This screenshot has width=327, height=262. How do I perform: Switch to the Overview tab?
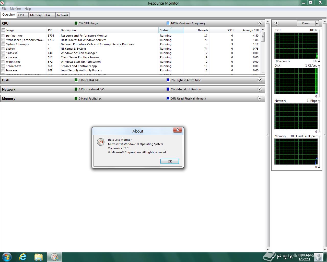coord(9,15)
